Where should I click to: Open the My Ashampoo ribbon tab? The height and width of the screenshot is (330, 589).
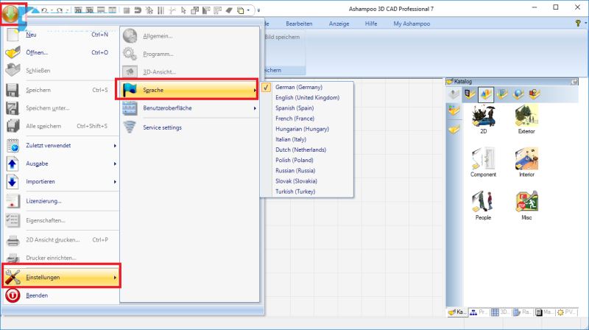tap(412, 24)
